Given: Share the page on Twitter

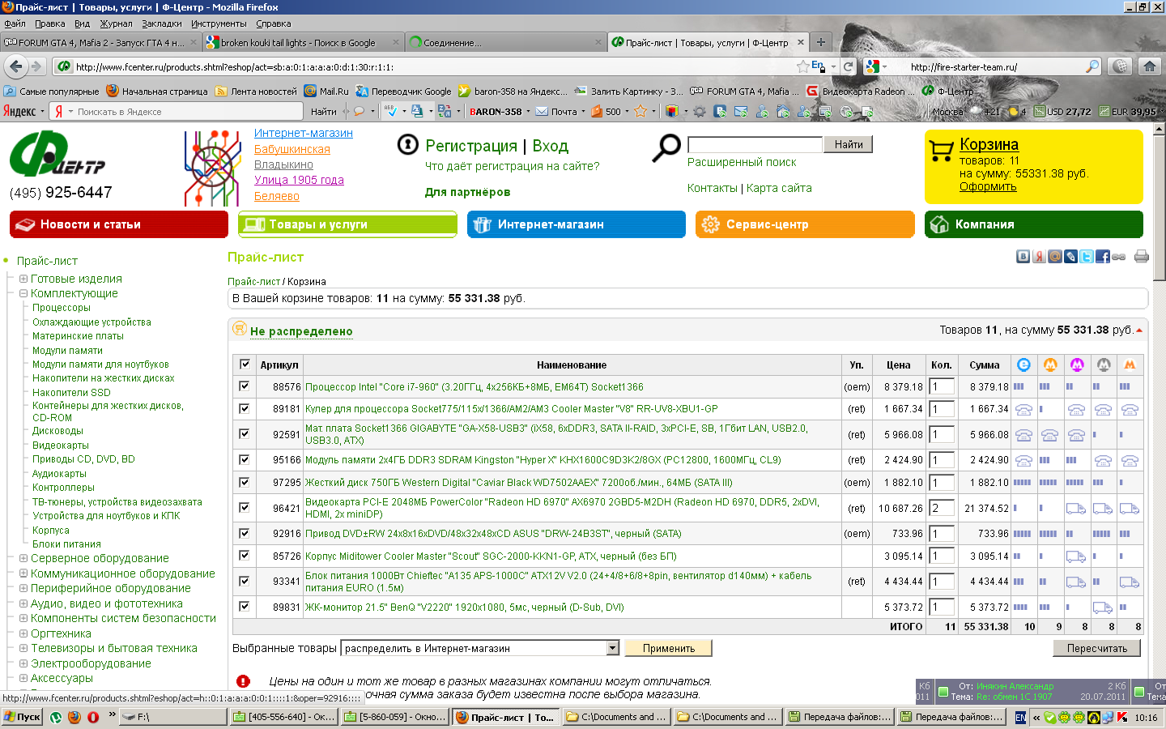Looking at the screenshot, I should (1087, 257).
